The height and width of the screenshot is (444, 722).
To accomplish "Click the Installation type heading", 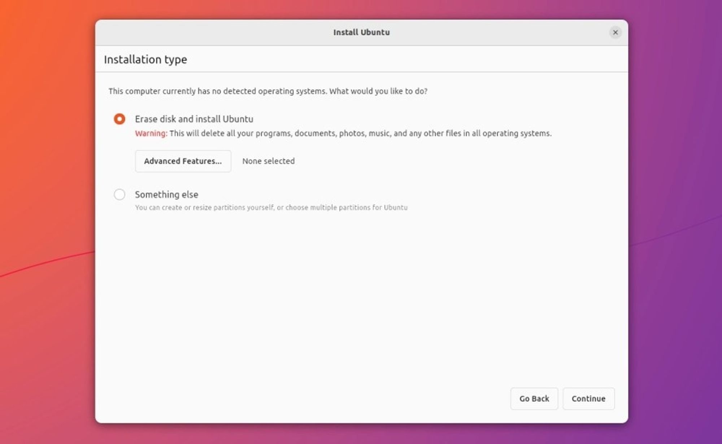I will pyautogui.click(x=145, y=59).
